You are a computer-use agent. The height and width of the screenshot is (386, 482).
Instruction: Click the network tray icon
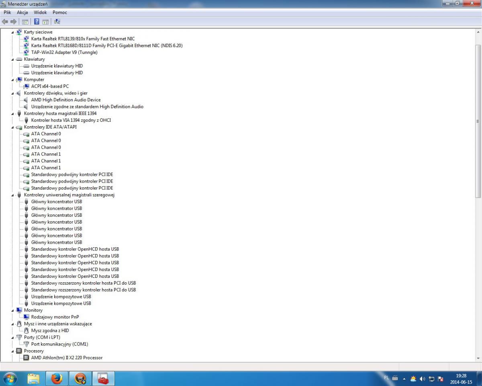pyautogui.click(x=432, y=379)
